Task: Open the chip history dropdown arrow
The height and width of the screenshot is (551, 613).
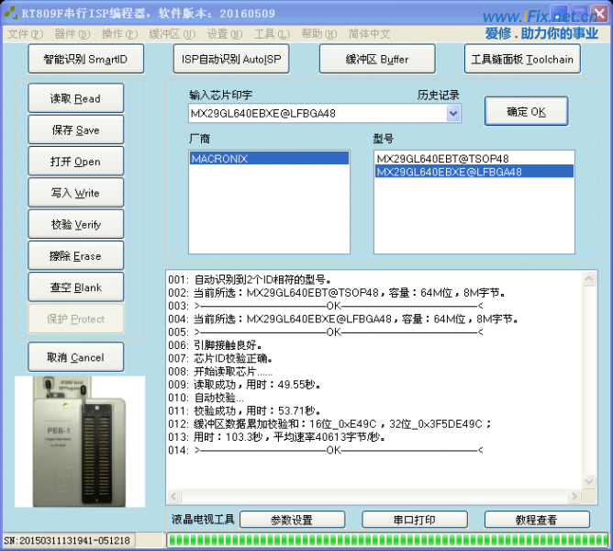Action: pos(453,113)
